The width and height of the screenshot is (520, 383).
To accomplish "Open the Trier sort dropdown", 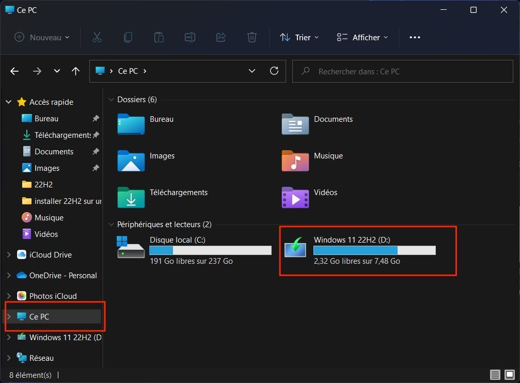I will 299,37.
